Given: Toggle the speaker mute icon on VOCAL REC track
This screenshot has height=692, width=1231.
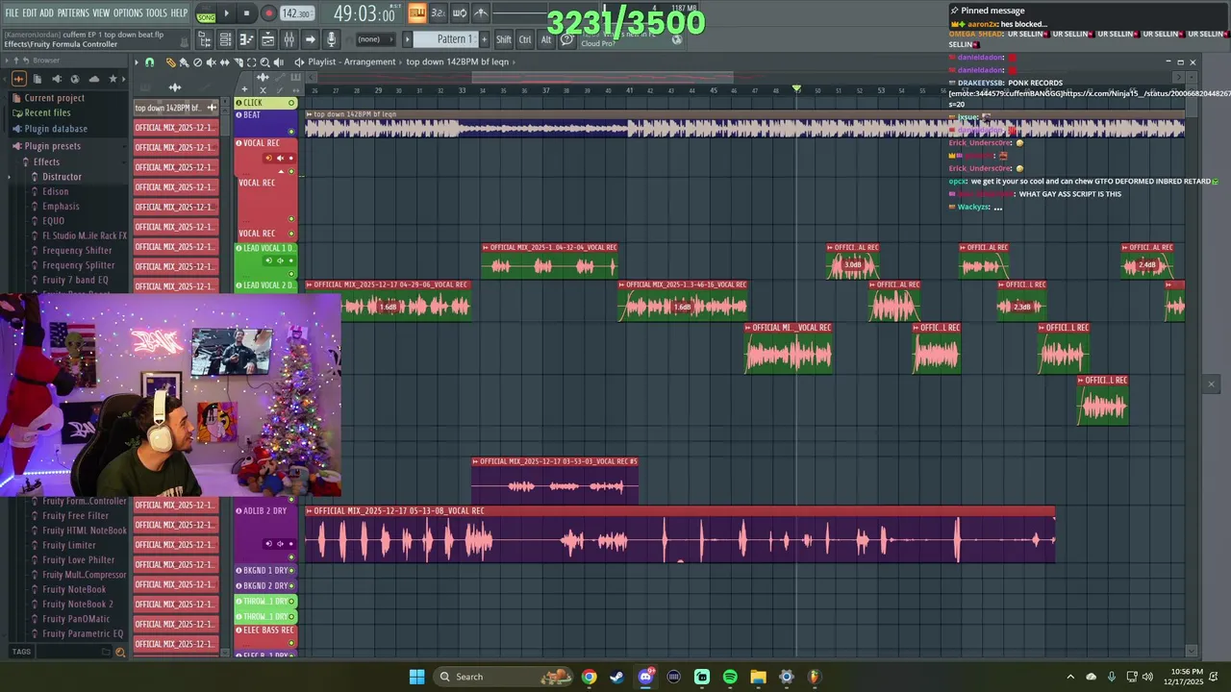Looking at the screenshot, I should coord(281,158).
